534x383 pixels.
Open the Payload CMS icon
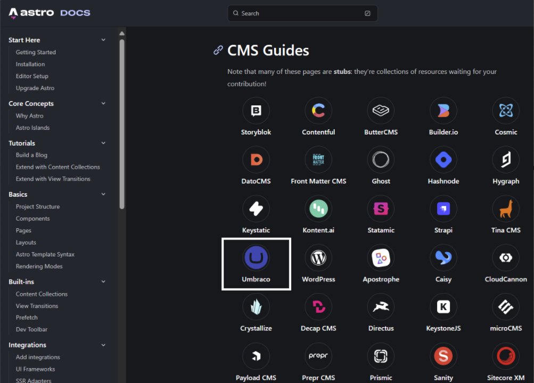tap(256, 356)
